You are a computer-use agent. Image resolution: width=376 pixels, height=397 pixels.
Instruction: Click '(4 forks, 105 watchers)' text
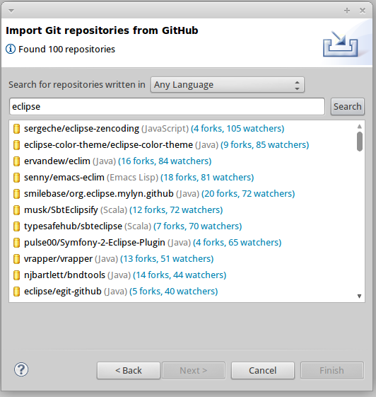(x=237, y=129)
